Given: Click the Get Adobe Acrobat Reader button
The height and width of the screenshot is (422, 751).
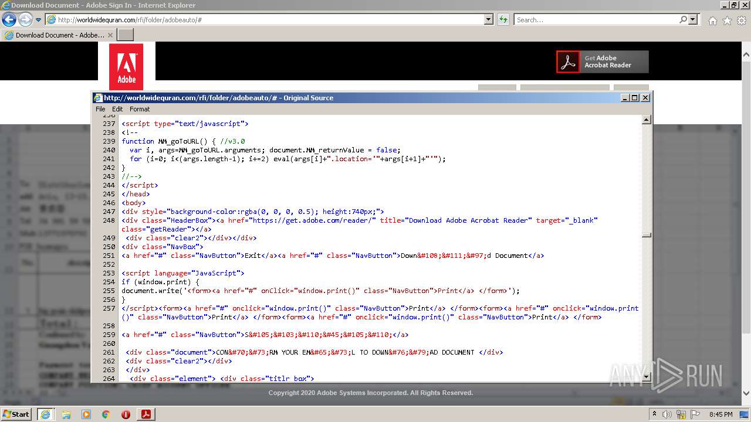Looking at the screenshot, I should [603, 62].
